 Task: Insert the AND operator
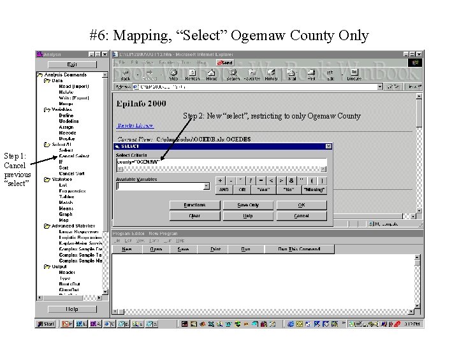[224, 190]
